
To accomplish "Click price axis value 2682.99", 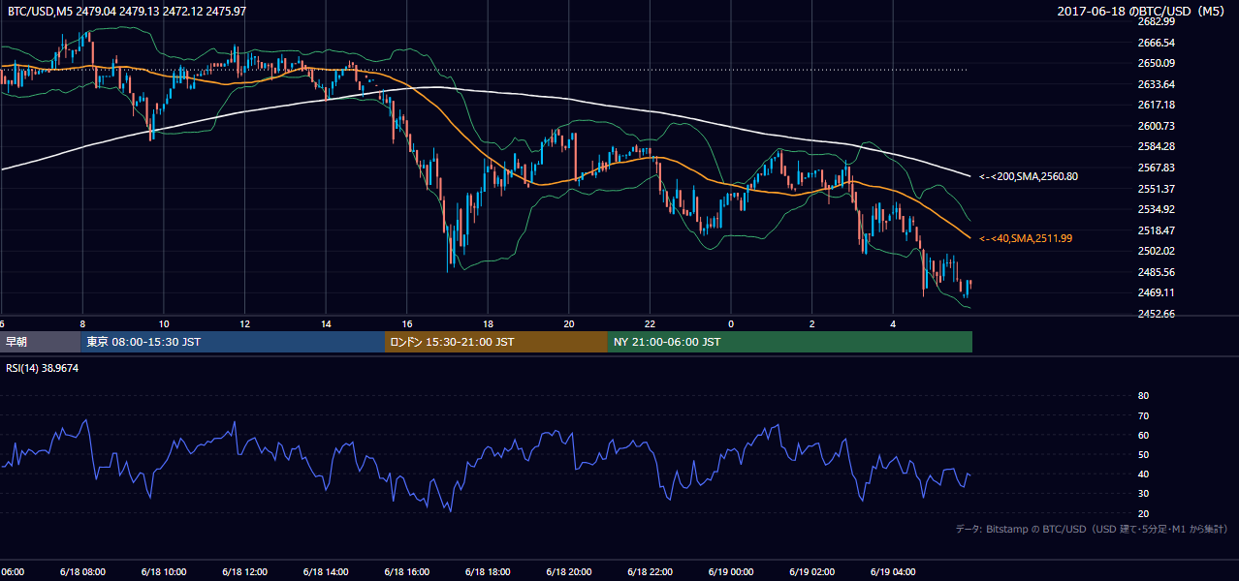I will (x=1157, y=21).
